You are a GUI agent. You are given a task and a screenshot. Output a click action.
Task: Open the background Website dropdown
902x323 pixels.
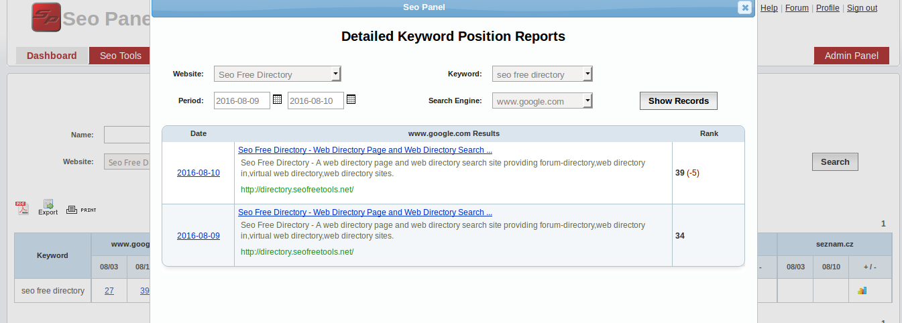click(x=127, y=161)
